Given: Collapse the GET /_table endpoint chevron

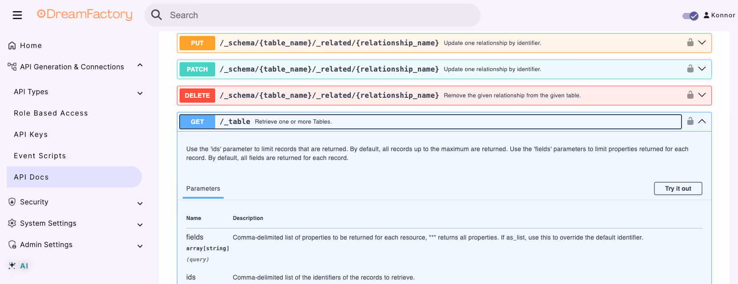Looking at the screenshot, I should point(702,121).
